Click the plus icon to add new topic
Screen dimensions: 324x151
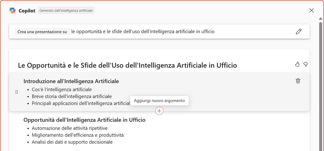pyautogui.click(x=159, y=111)
